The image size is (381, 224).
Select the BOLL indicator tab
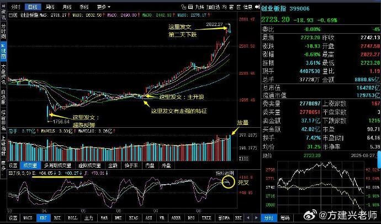(x=72, y=218)
